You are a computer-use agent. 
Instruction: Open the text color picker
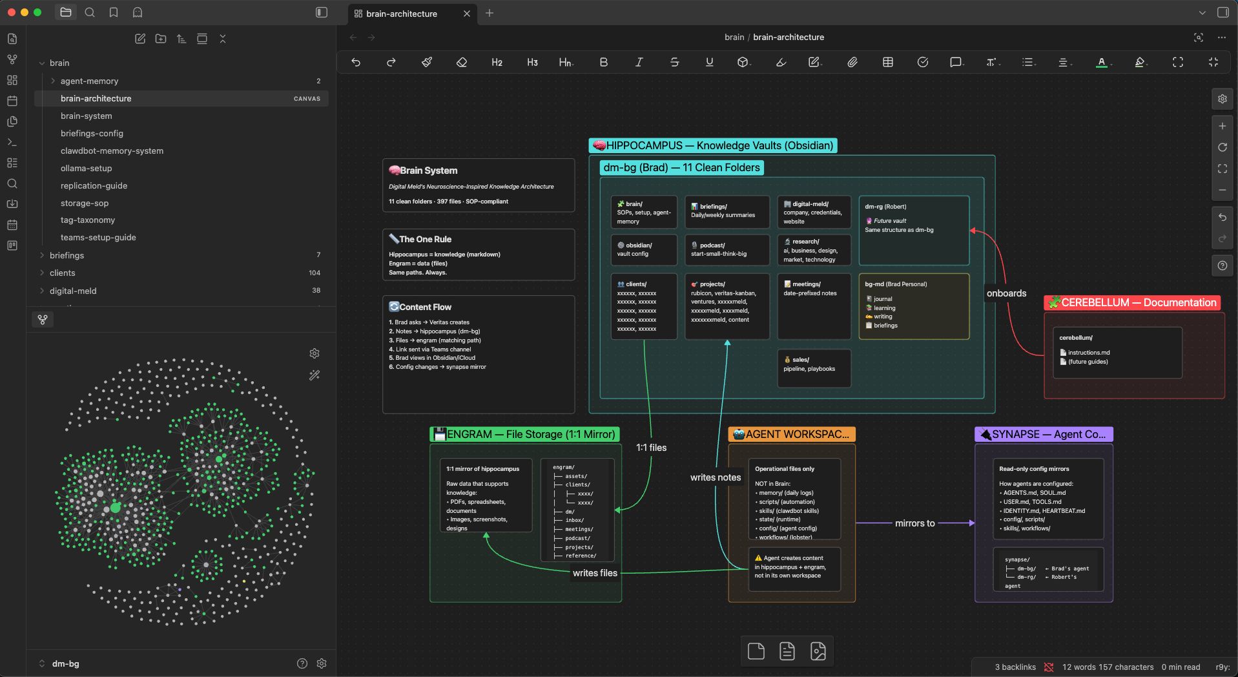[x=1102, y=62]
